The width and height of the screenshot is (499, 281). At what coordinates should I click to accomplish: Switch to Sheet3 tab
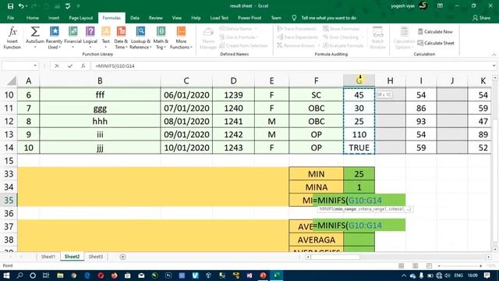pyautogui.click(x=95, y=257)
